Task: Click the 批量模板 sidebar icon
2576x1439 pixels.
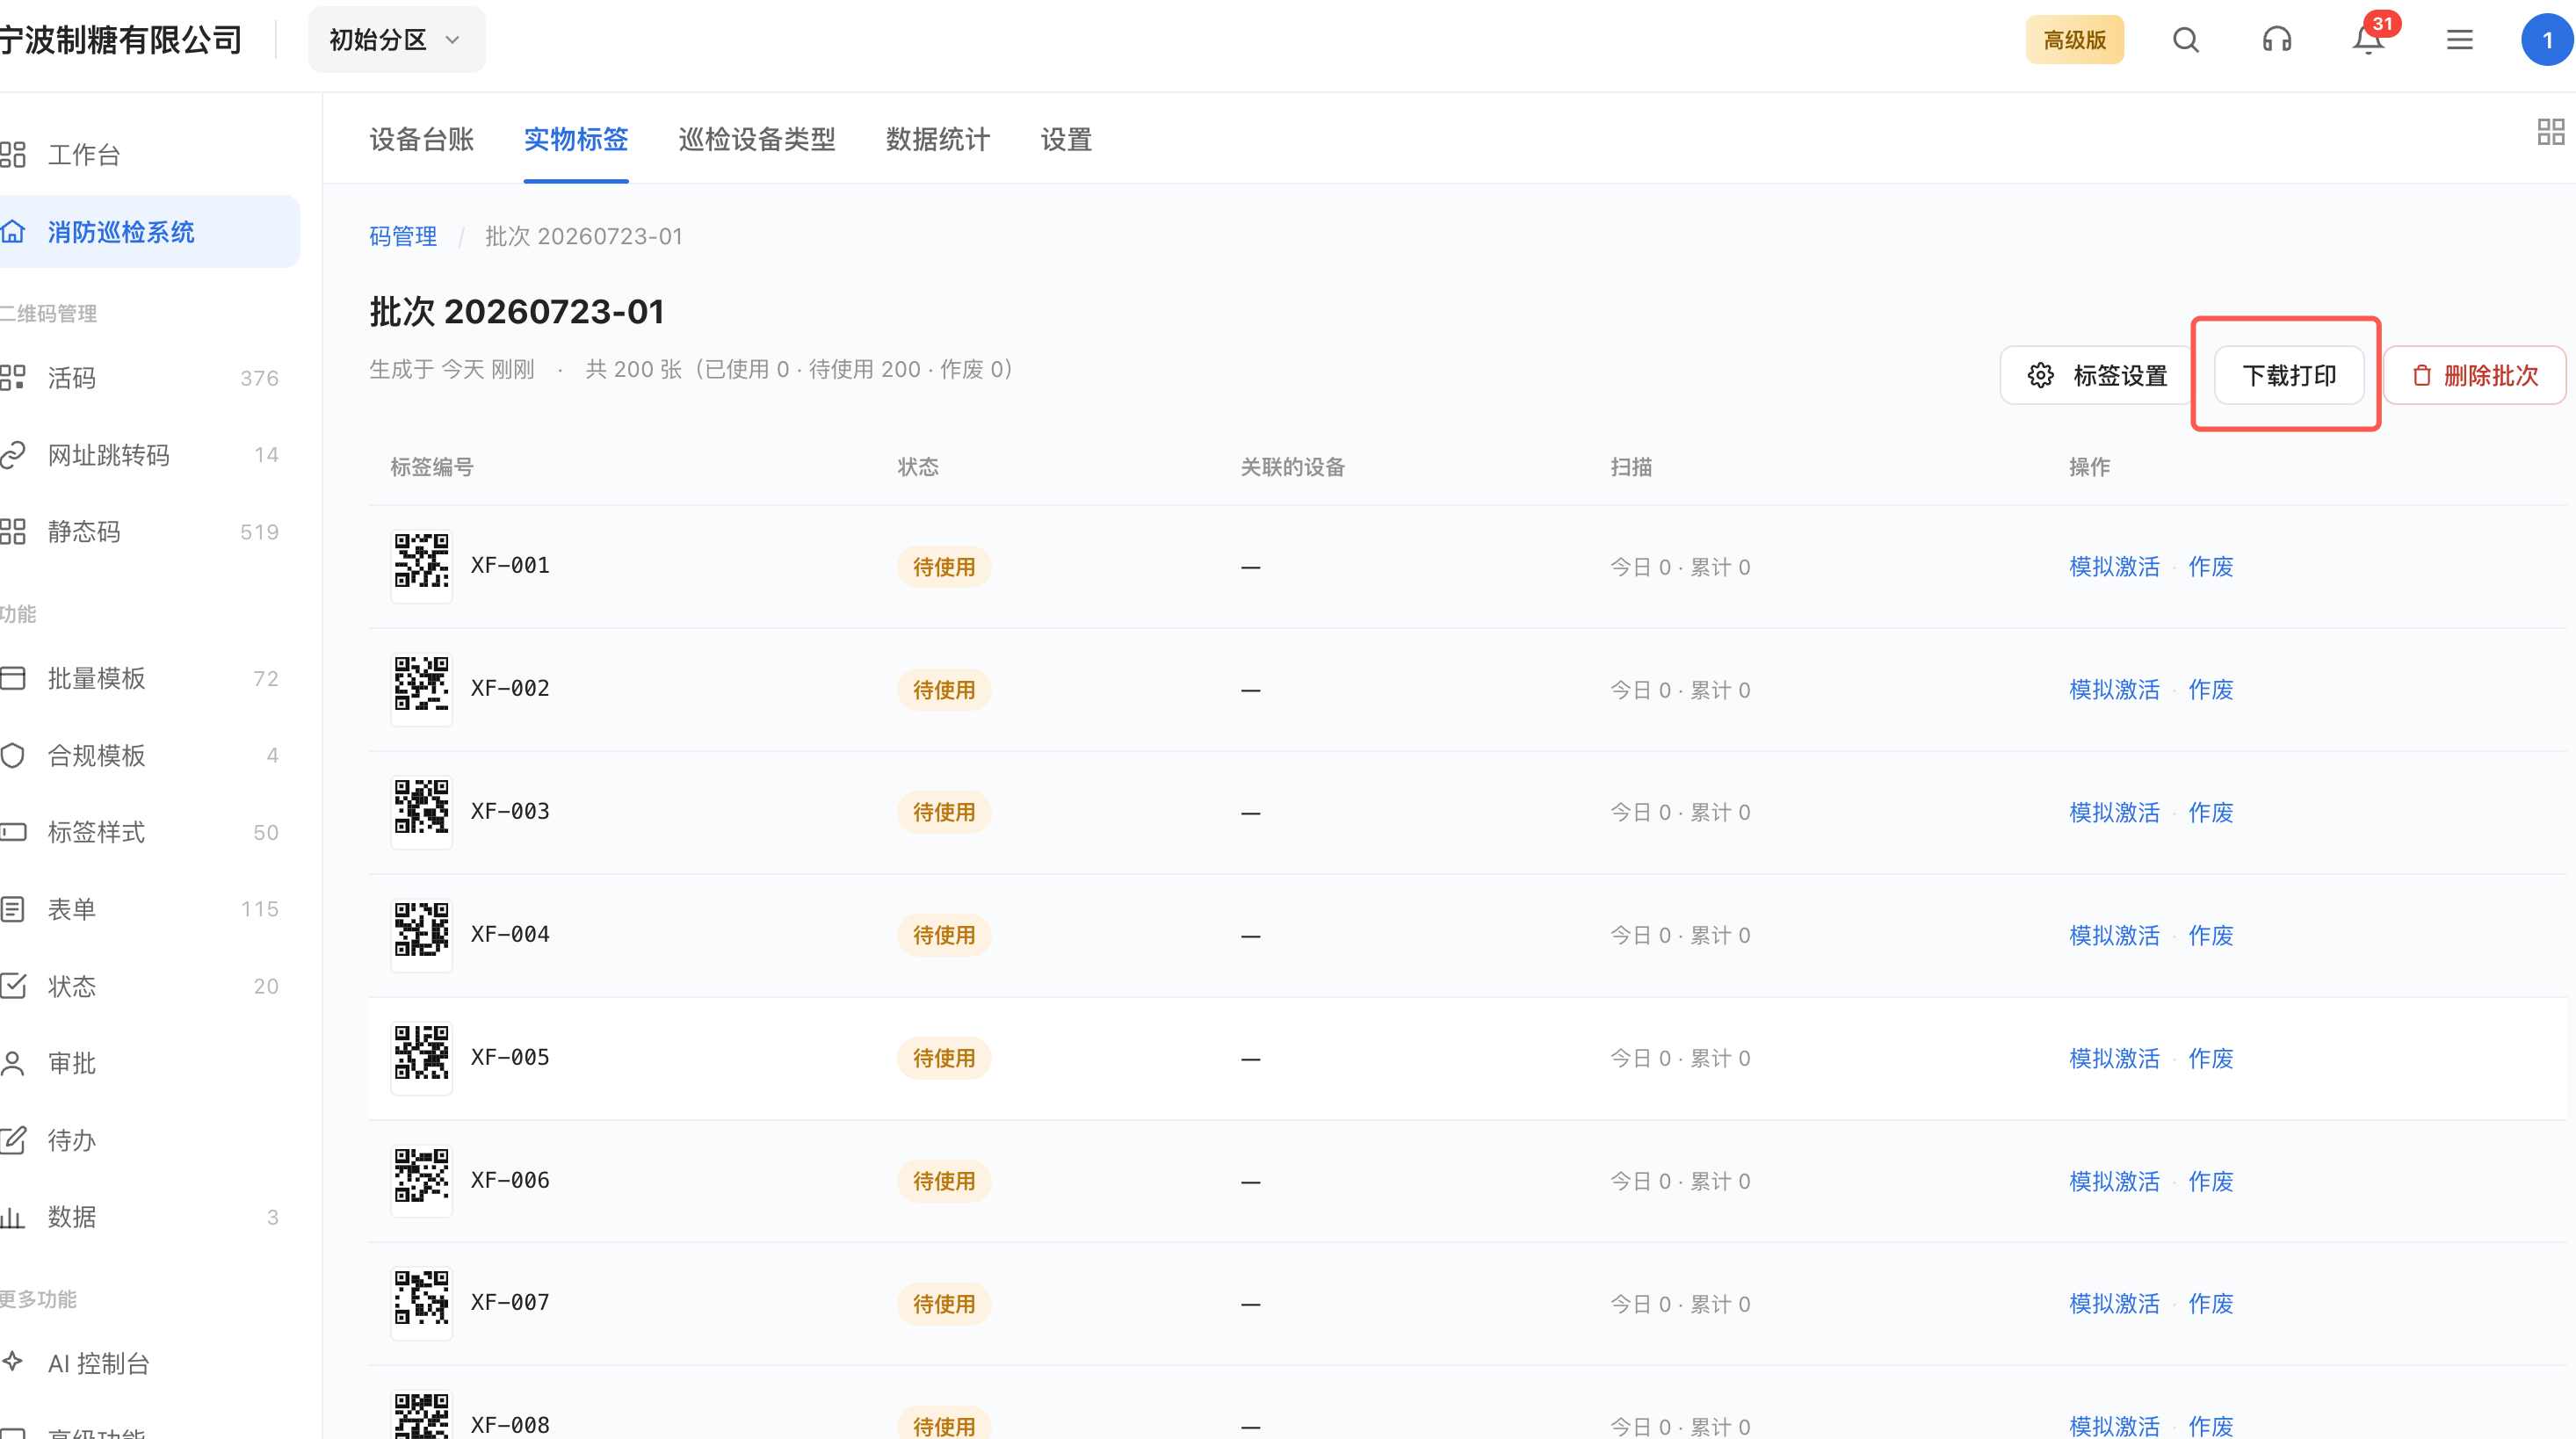Action: [12, 678]
